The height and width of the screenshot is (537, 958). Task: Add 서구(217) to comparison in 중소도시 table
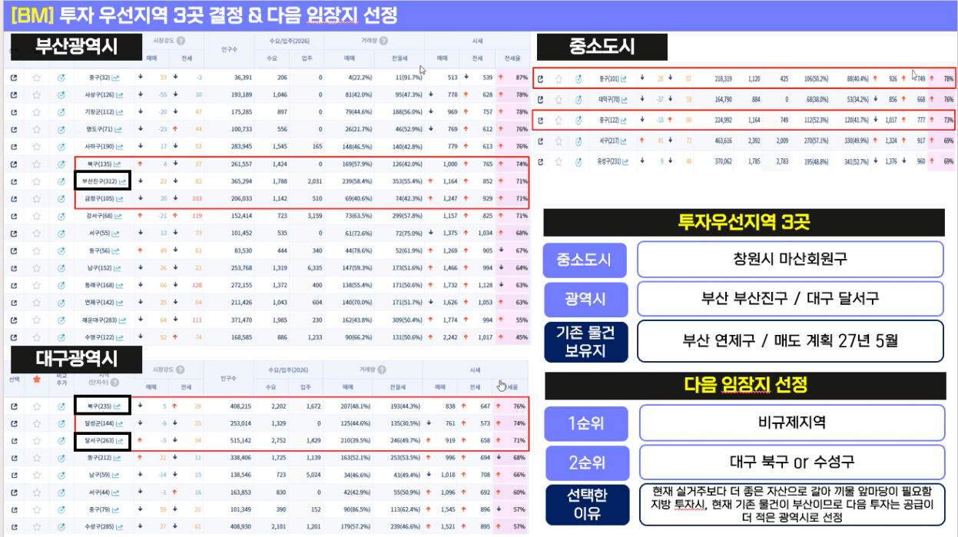point(578,141)
